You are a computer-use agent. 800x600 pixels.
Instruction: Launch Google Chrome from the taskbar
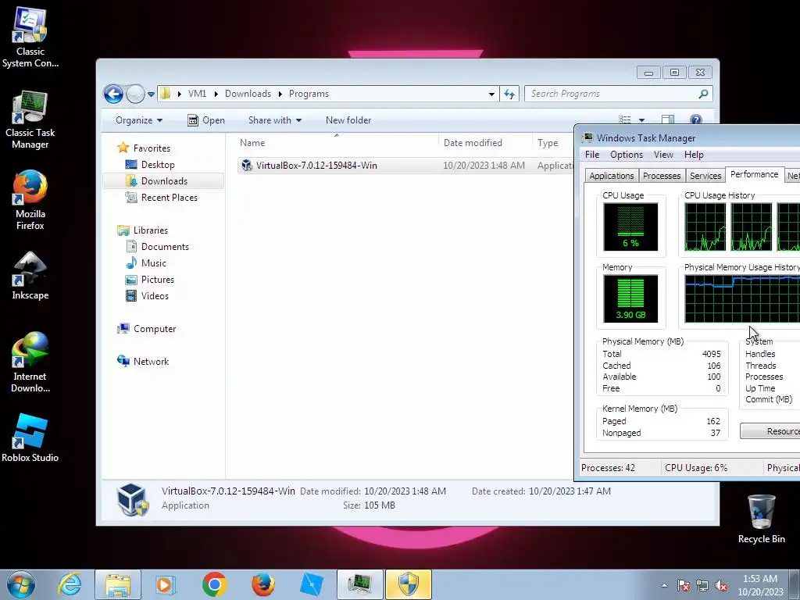[x=214, y=584]
